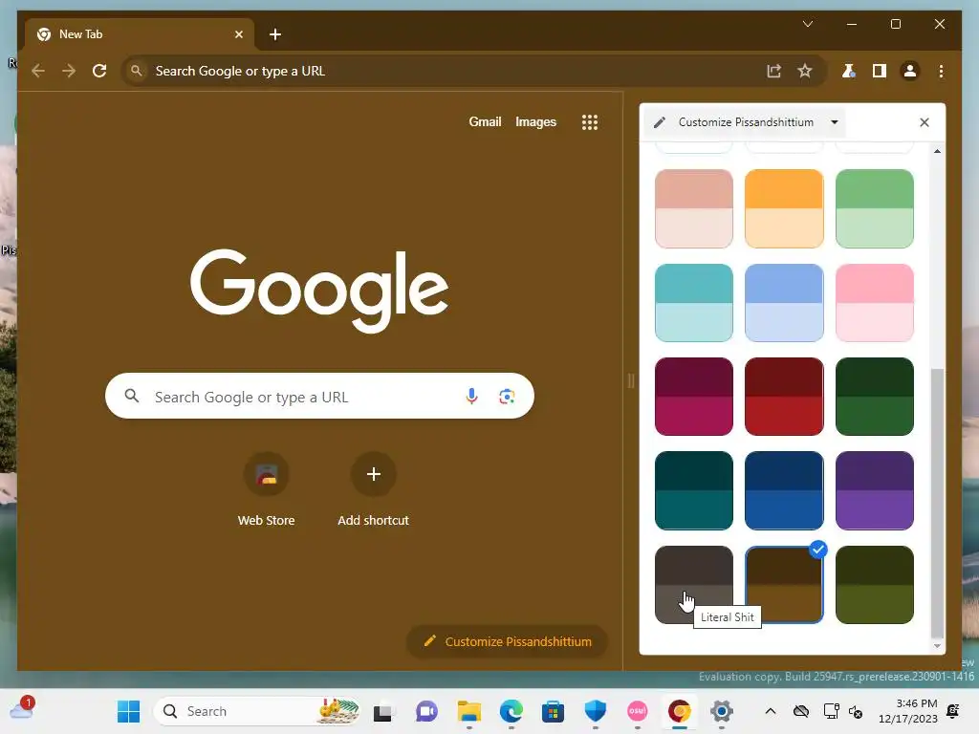This screenshot has height=734, width=979.
Task: Open the purple video chat app on taskbar
Action: click(426, 711)
